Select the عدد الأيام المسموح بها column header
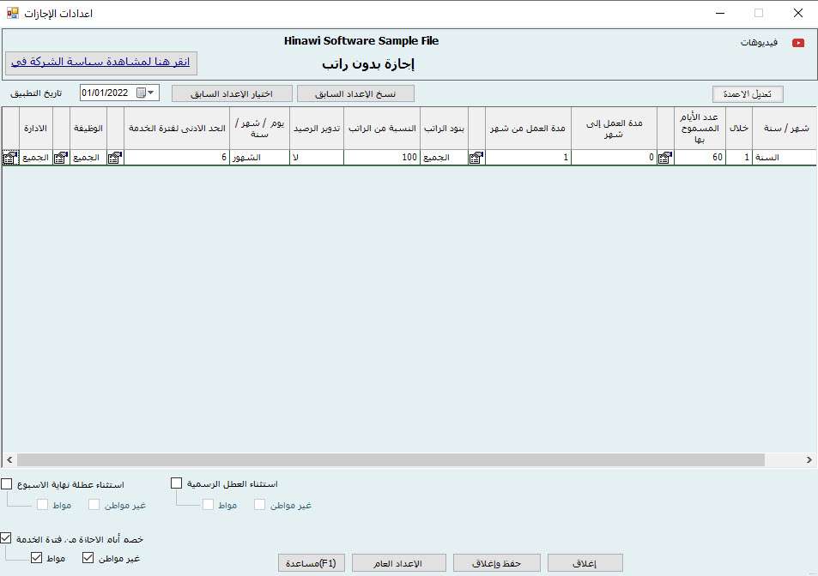 pos(700,128)
